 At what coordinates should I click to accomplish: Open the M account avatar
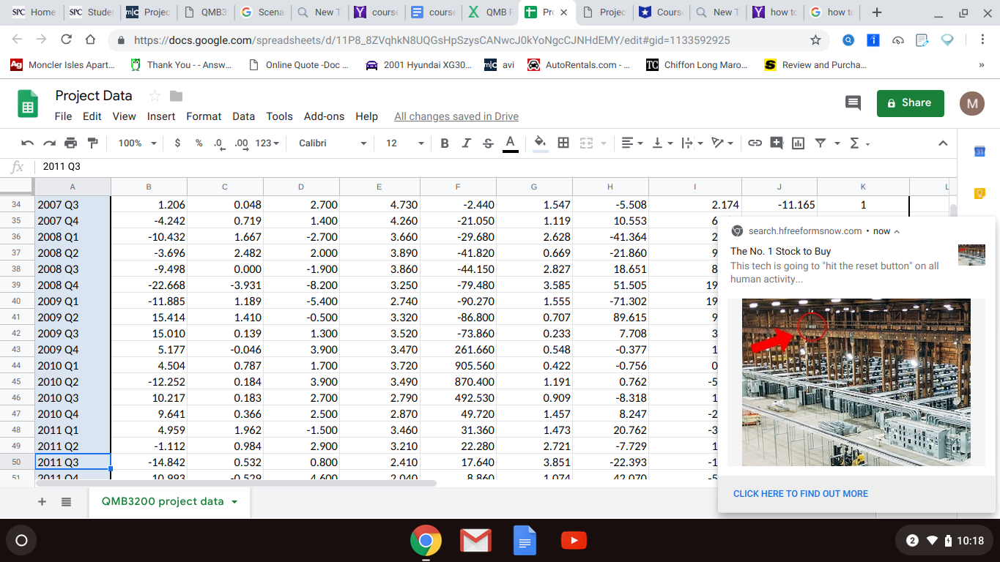tap(972, 103)
